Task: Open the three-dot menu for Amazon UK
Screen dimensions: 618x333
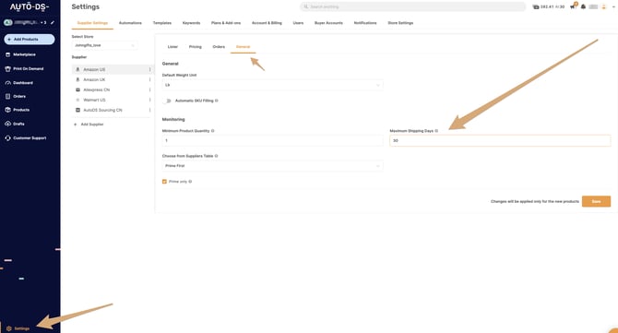Action: (149, 79)
